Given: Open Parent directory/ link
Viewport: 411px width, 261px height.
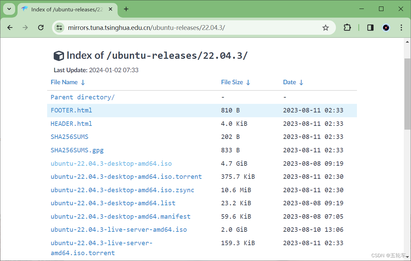Looking at the screenshot, I should point(83,97).
